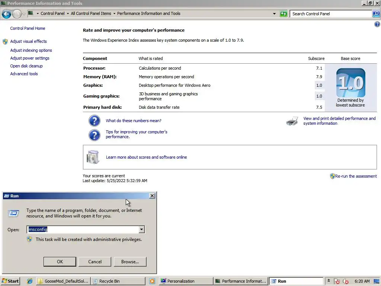Image resolution: width=381 pixels, height=286 pixels.
Task: Click Browse... in Run dialog
Action: 130,262
